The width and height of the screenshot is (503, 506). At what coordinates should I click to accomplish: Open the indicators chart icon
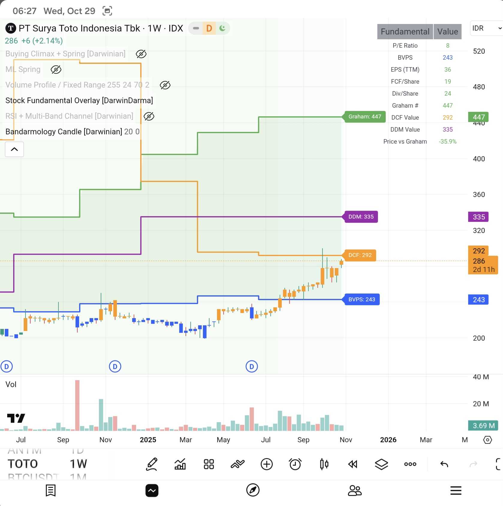180,464
